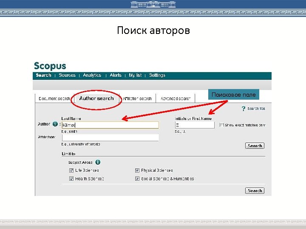Switch to Document search tab
The image size is (306, 229).
54,98
